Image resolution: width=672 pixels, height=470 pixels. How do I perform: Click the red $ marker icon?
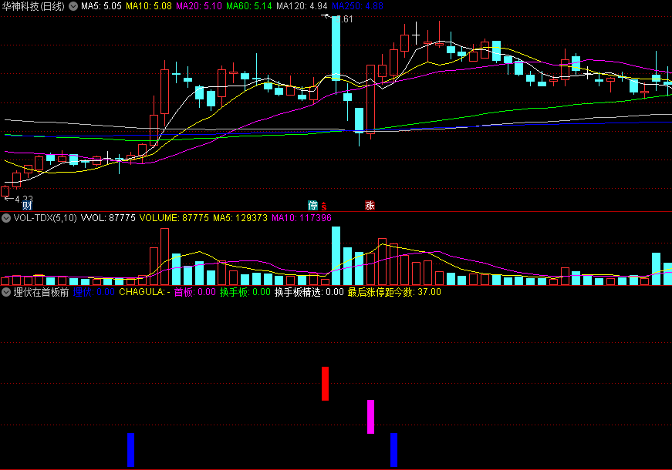(x=324, y=206)
